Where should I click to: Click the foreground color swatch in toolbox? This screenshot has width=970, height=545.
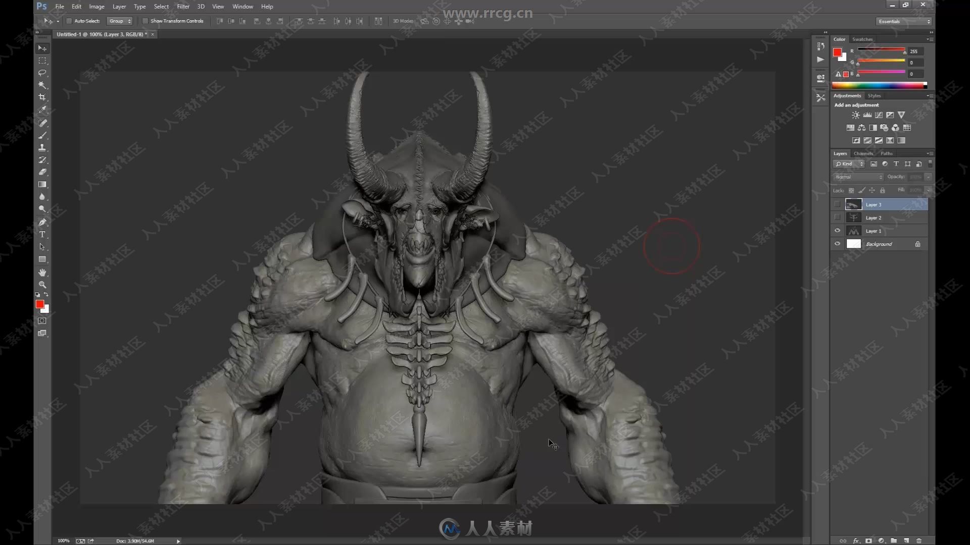39,304
